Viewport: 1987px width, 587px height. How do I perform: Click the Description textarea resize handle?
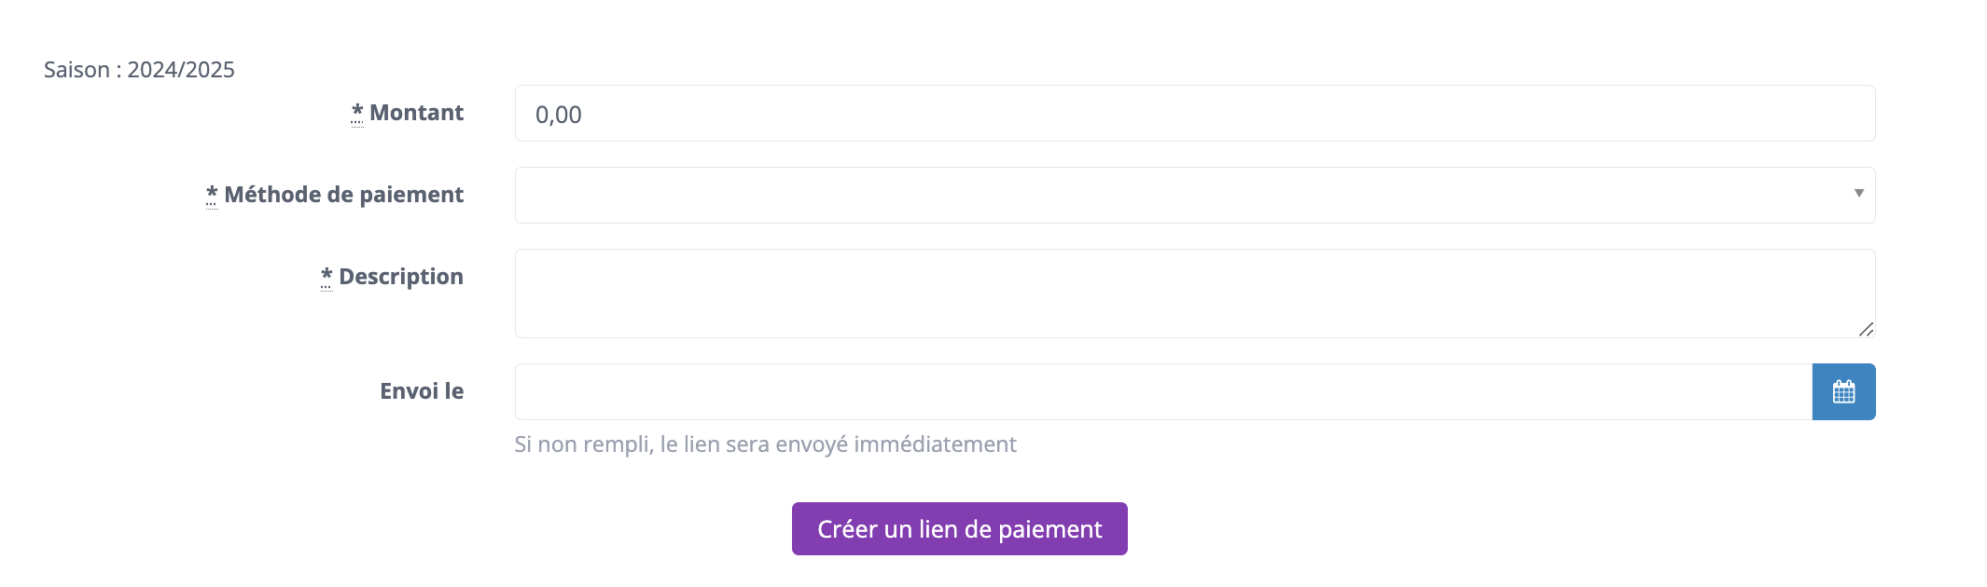pyautogui.click(x=1866, y=329)
